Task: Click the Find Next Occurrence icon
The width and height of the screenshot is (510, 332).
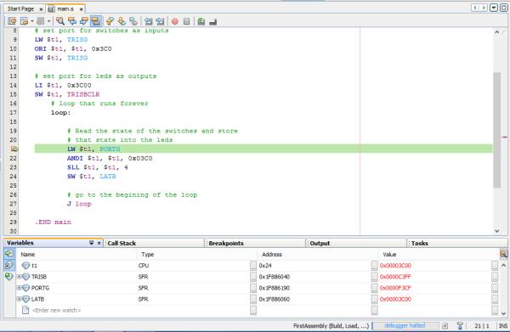Action: tap(83, 21)
